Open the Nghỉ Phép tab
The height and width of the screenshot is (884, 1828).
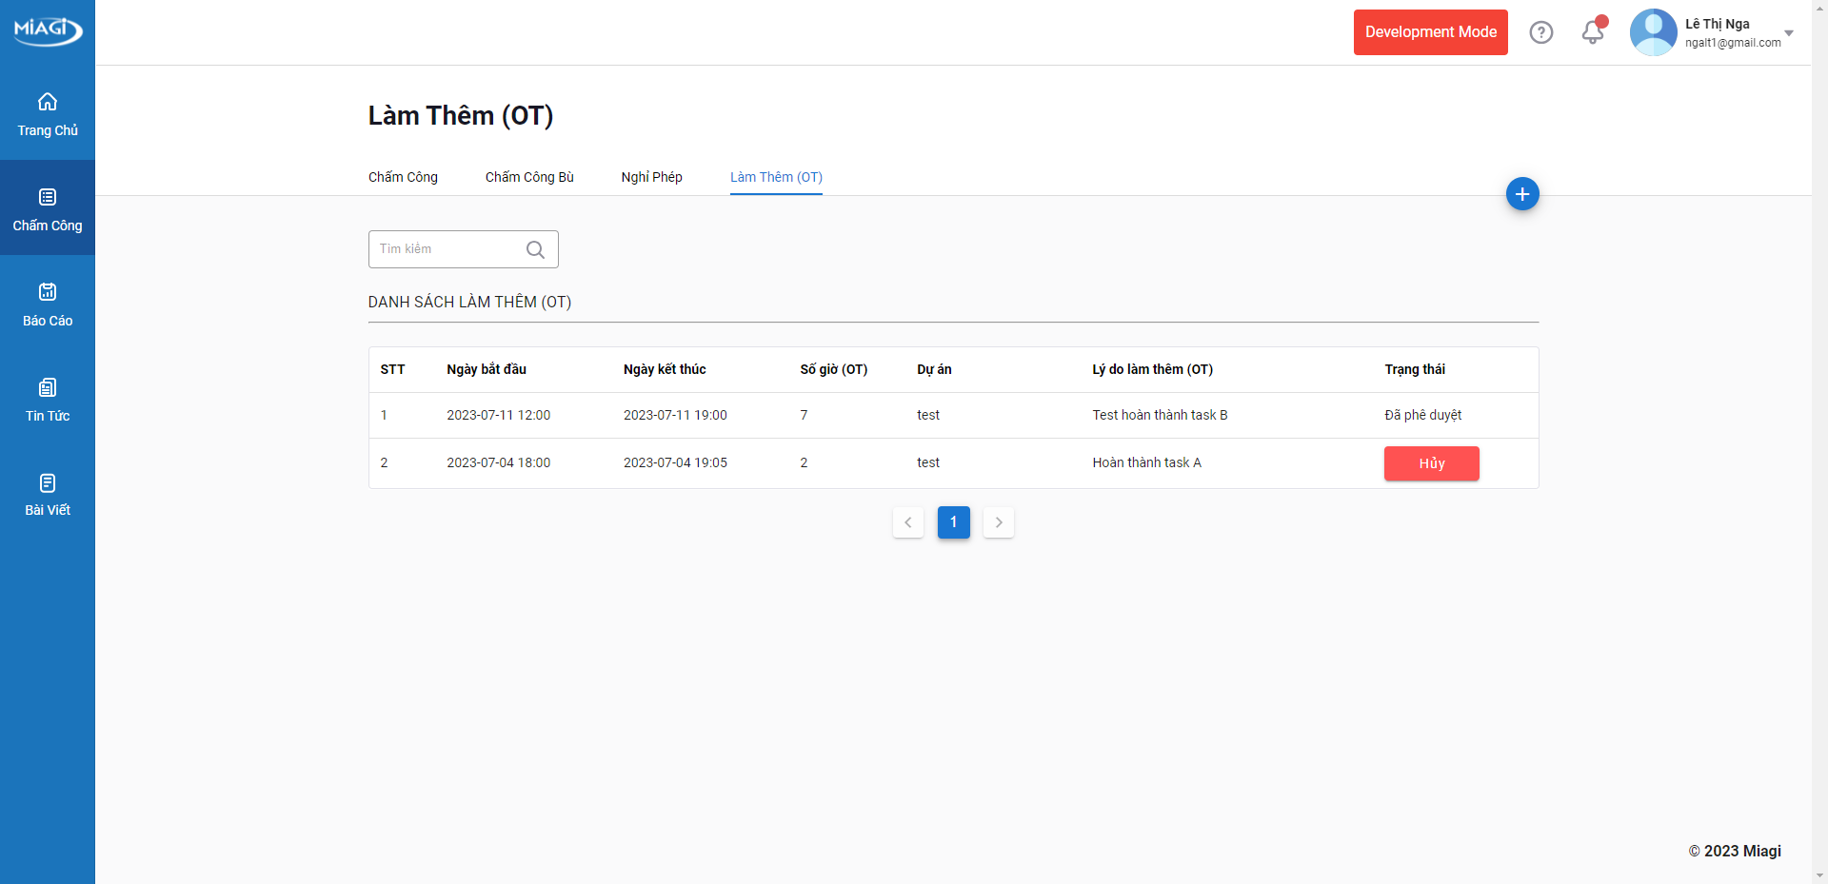coord(651,177)
